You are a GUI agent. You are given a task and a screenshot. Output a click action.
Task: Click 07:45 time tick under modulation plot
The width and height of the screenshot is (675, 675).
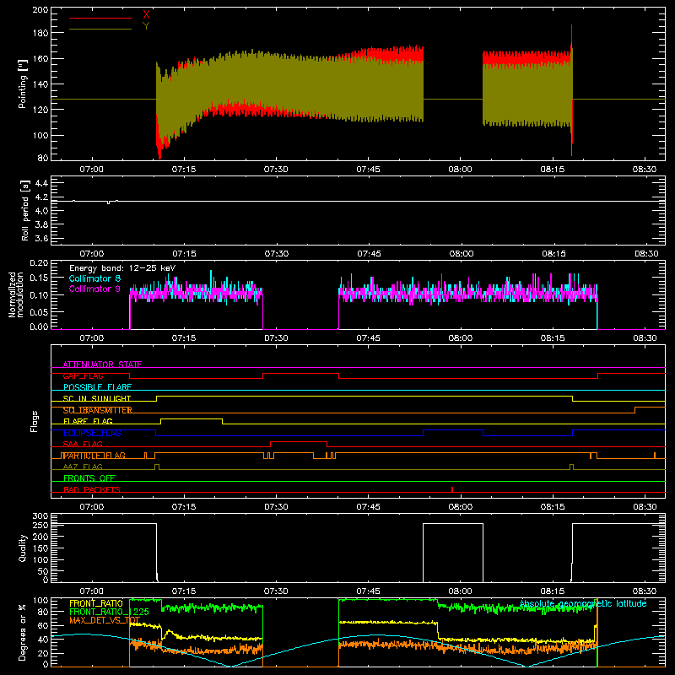point(368,338)
